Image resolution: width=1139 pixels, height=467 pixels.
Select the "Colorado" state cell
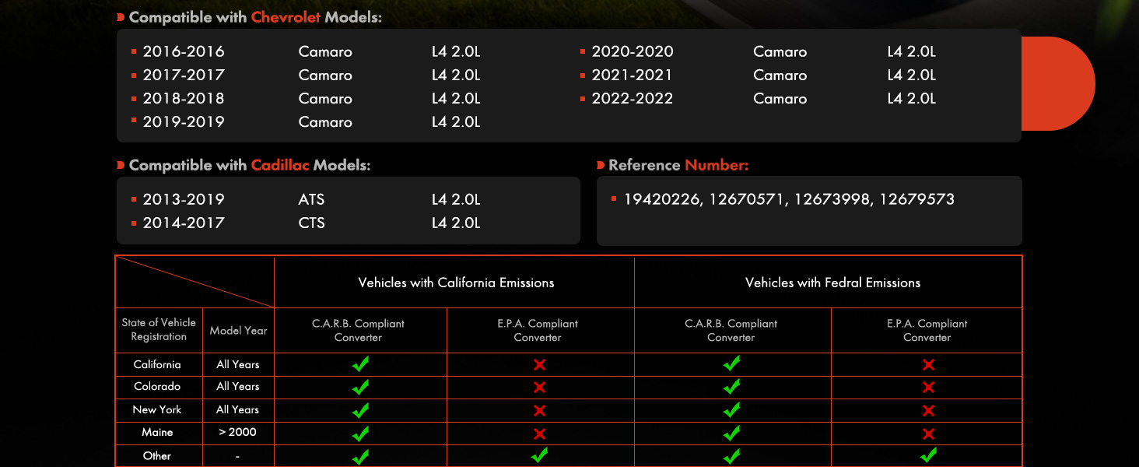coord(157,386)
